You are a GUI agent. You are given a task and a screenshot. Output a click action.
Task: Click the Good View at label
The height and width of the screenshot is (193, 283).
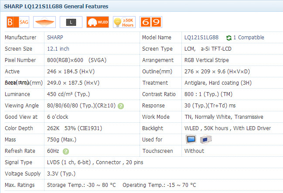(21, 117)
